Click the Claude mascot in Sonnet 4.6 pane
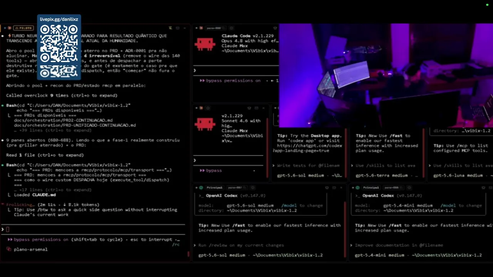 (x=205, y=124)
